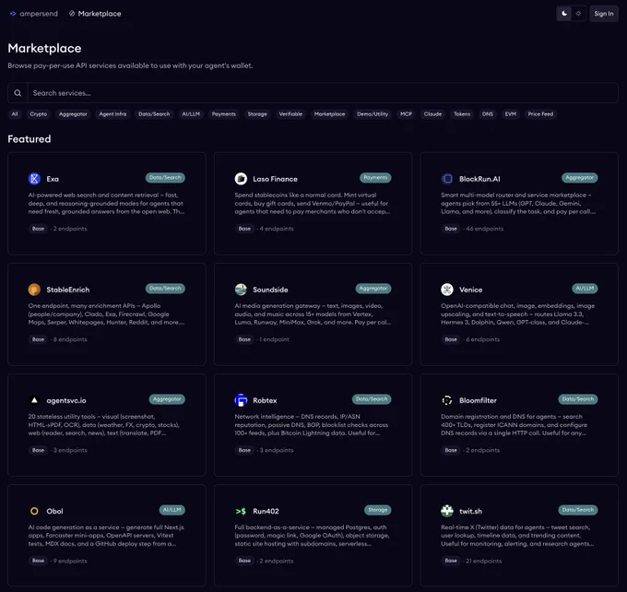Click the ampersend logo in header
Image resolution: width=627 pixels, height=592 pixels.
click(33, 14)
